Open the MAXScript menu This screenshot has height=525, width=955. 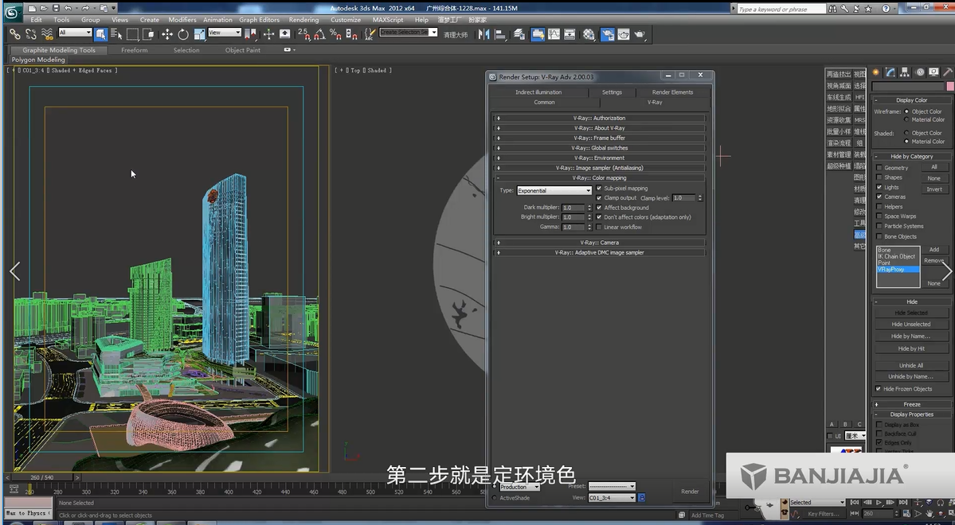388,19
